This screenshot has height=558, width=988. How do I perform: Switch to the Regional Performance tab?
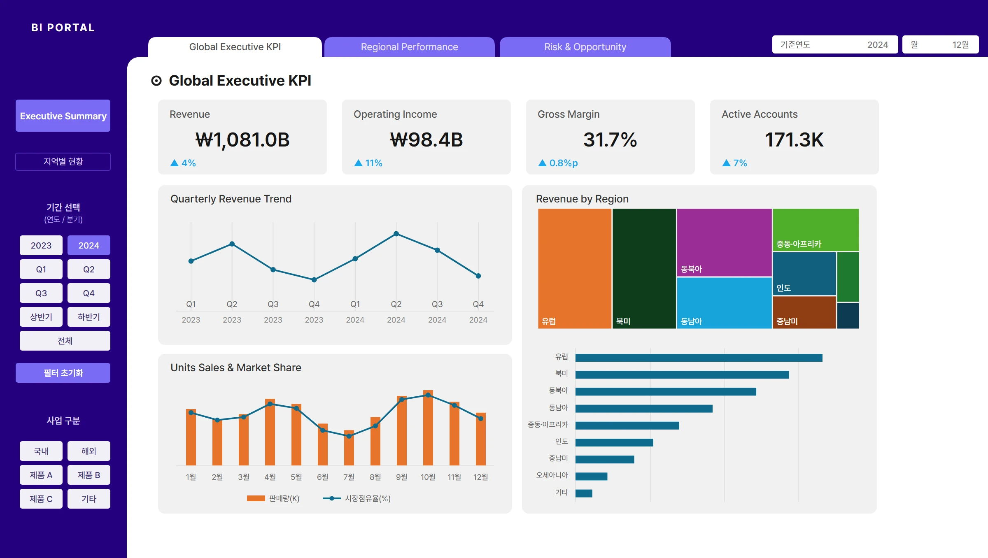coord(410,47)
